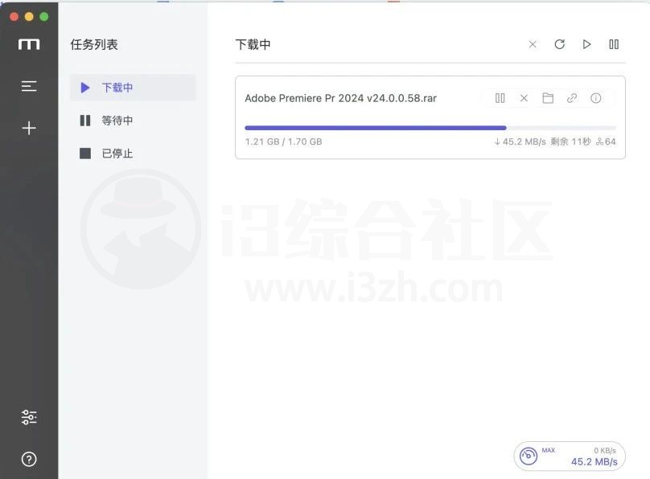Click the 64 connections count indicator
650x479 pixels.
point(606,141)
